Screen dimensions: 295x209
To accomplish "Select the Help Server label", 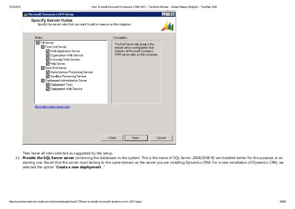I will click(58, 64).
